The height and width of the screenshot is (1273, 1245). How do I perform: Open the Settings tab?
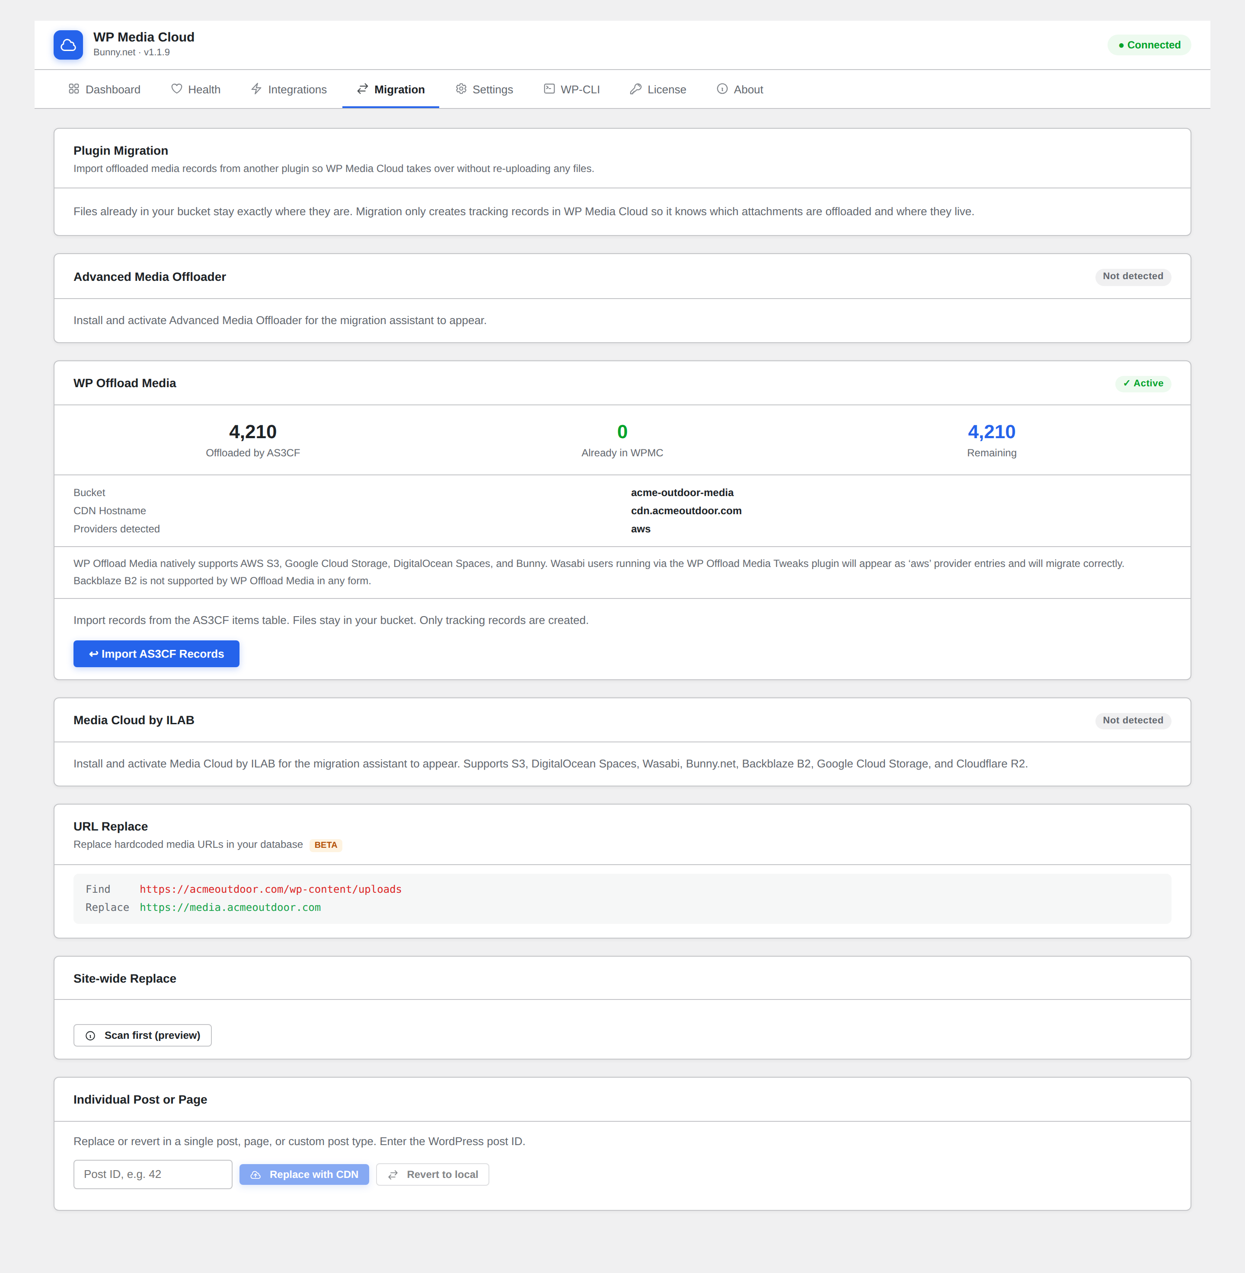click(x=485, y=89)
